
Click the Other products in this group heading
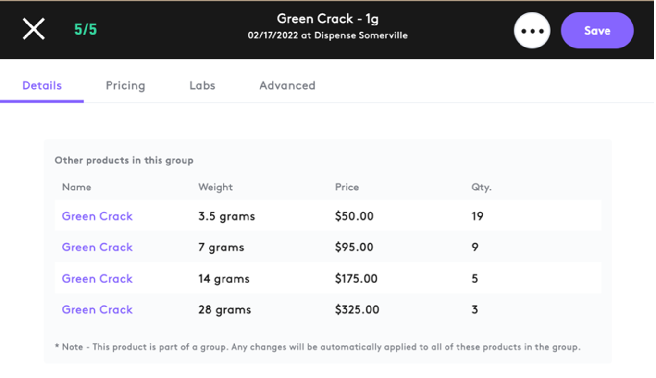coord(124,160)
